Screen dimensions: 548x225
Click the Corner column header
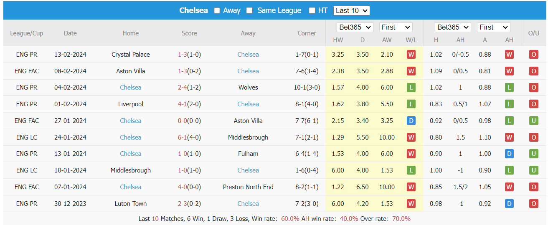(307, 33)
